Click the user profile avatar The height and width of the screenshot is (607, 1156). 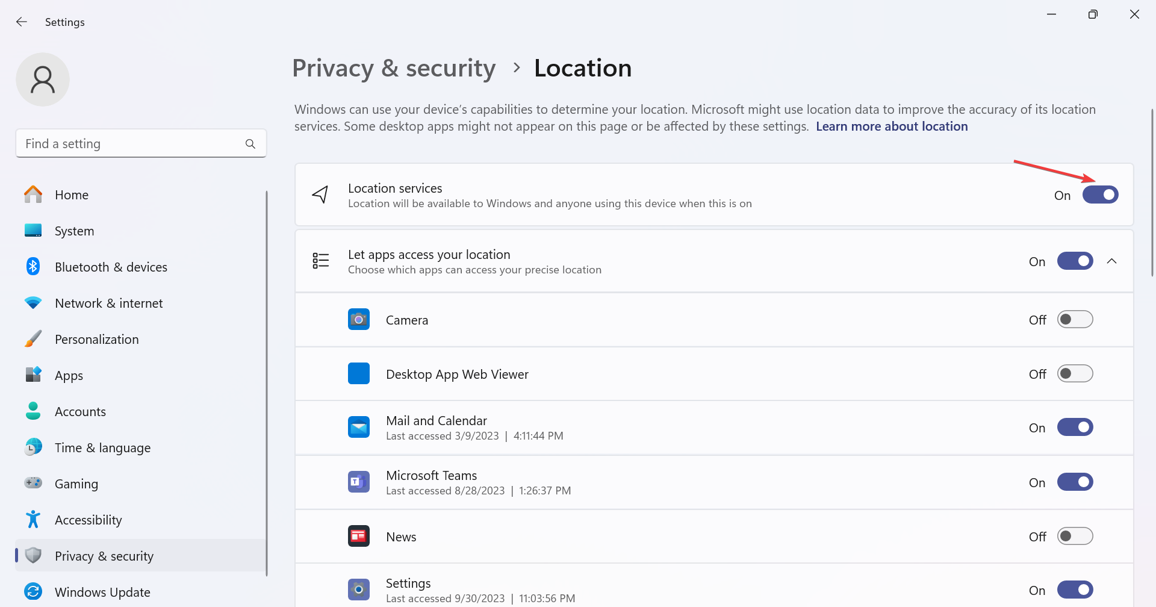pyautogui.click(x=43, y=79)
